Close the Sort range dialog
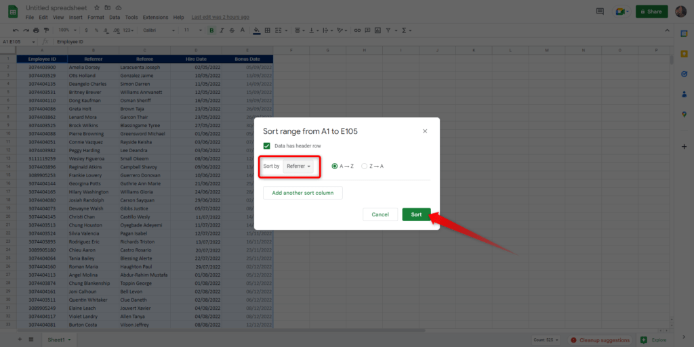Image resolution: width=694 pixels, height=347 pixels. 425,131
